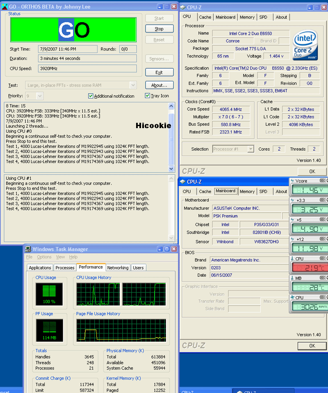Viewport: 328px width, 393px height.
Task: Switch to the Processes tab in Task Manager
Action: pos(65,268)
